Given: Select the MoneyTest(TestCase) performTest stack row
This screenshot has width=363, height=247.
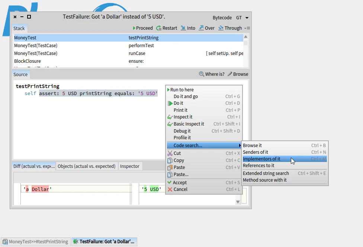Looking at the screenshot, I should click(x=128, y=46).
